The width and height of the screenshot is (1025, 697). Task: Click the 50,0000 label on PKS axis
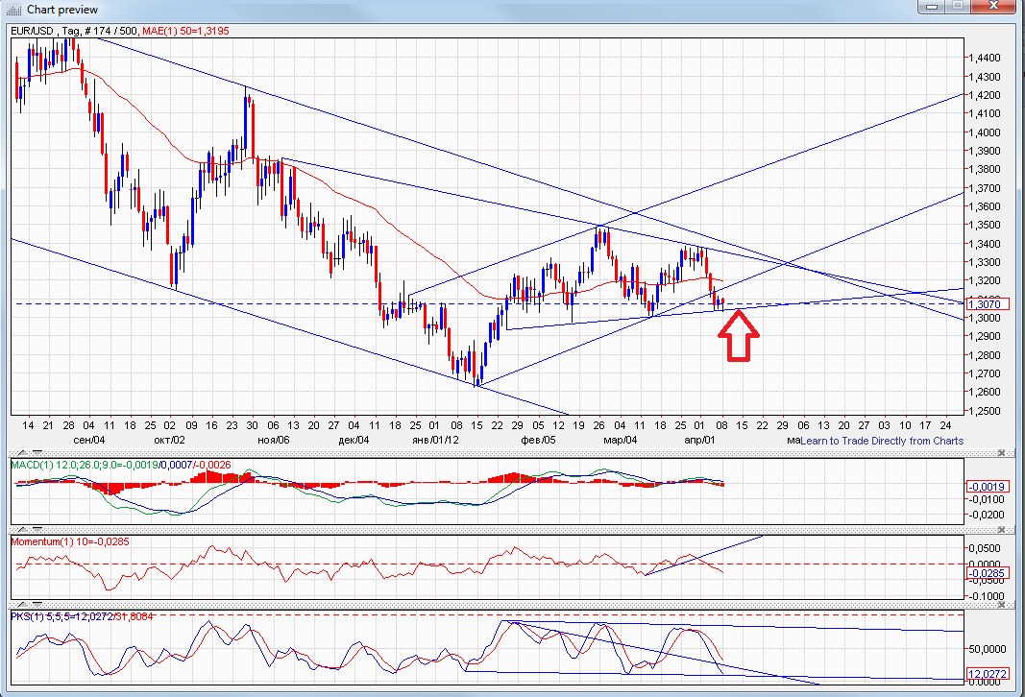[988, 649]
